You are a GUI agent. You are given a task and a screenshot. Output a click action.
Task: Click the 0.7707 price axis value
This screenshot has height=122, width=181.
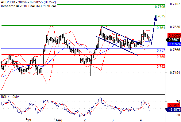(x=175, y=4)
